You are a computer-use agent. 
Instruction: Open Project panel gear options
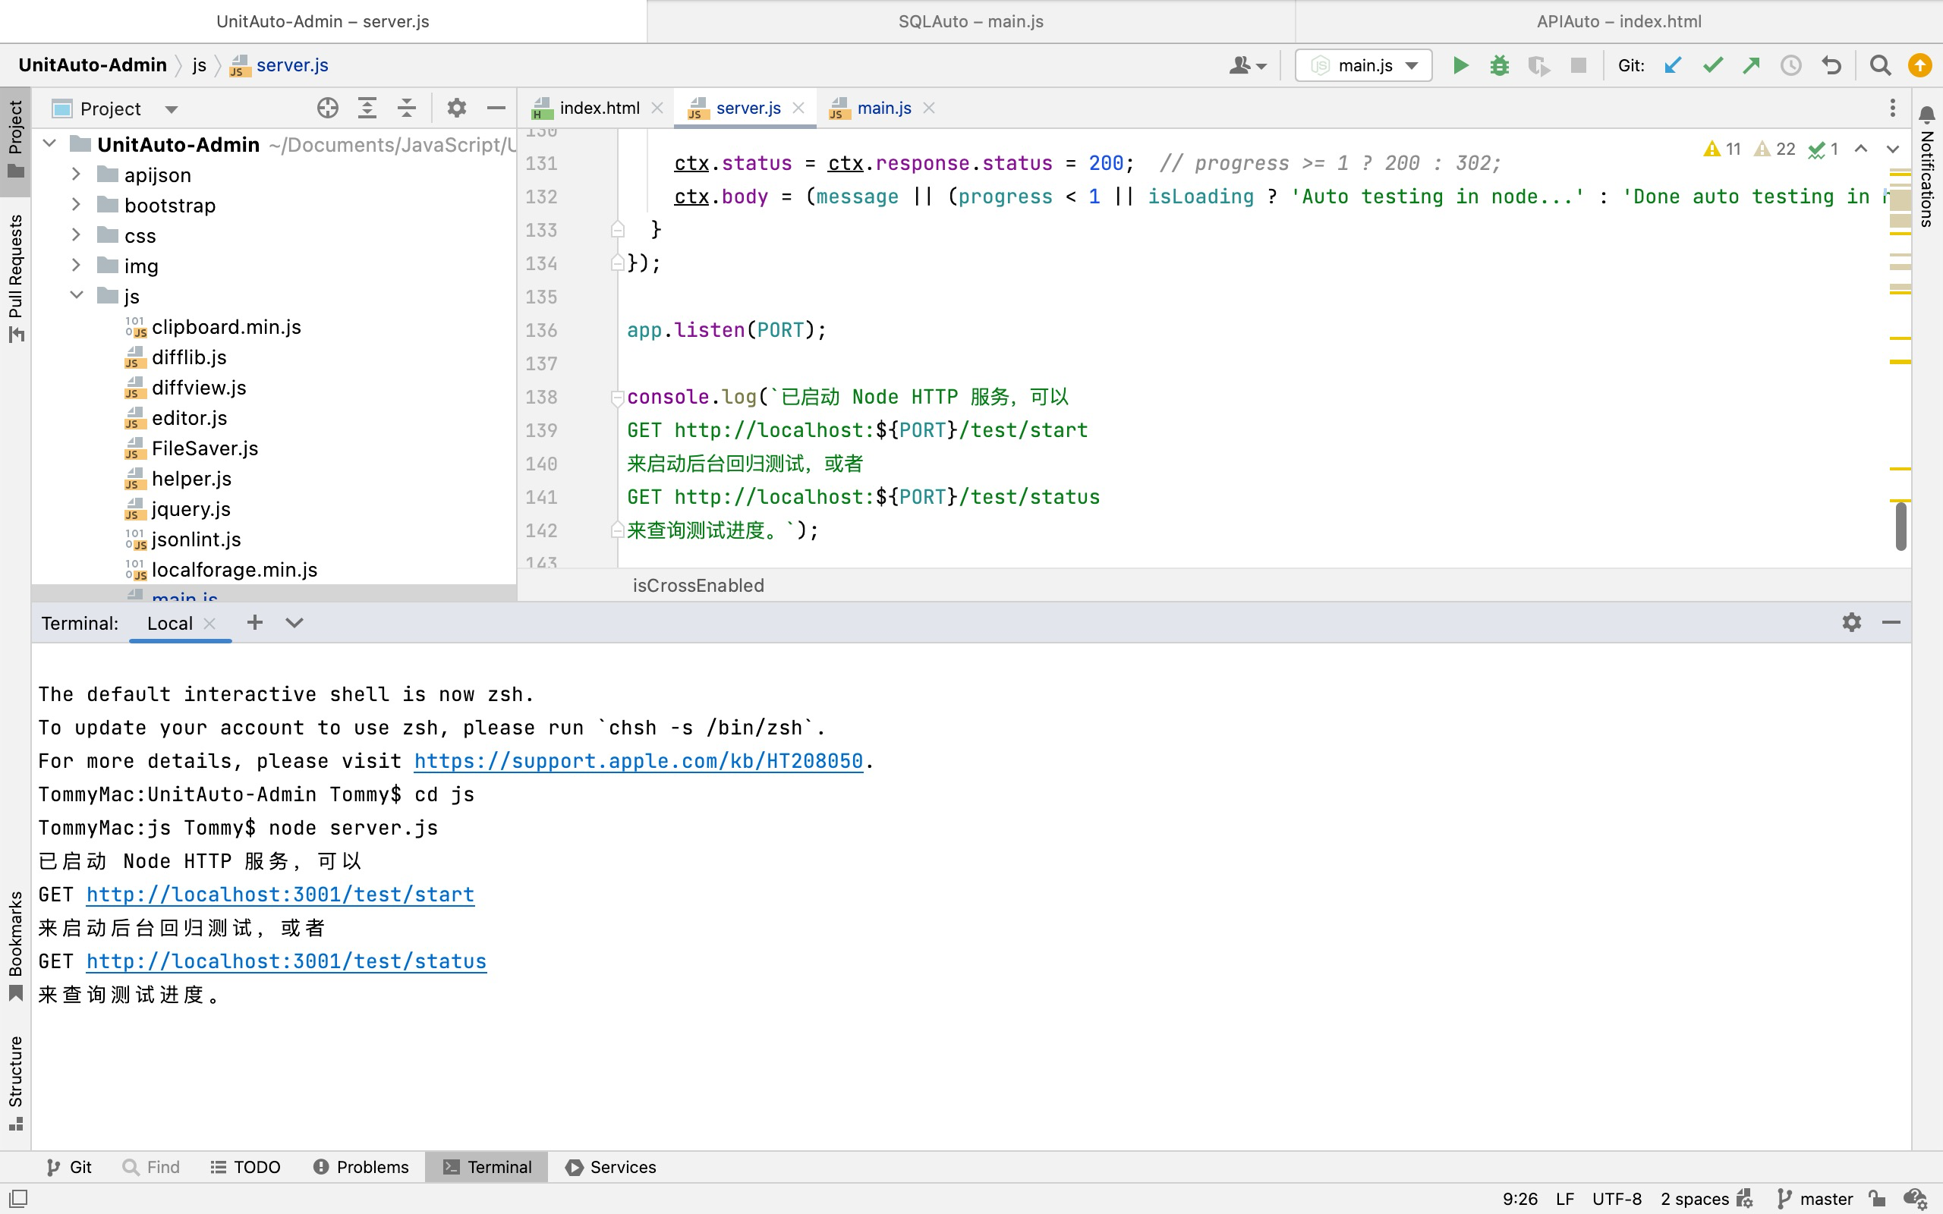click(457, 108)
